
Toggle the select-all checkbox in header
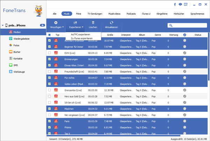pyautogui.click(x=49, y=35)
